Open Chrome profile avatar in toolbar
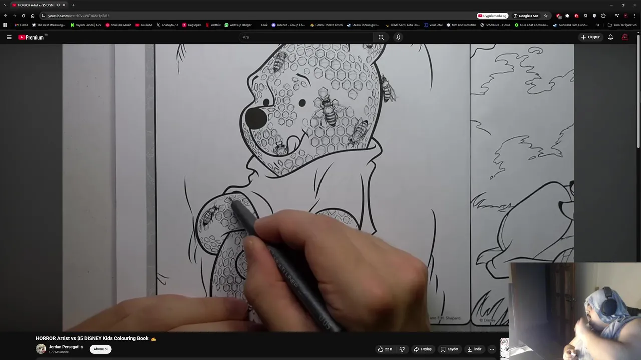Viewport: 641px width, 360px height. (x=625, y=16)
